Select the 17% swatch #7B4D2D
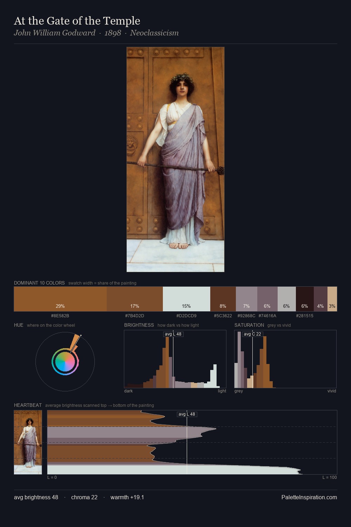Image resolution: width=351 pixels, height=527 pixels. [x=135, y=299]
